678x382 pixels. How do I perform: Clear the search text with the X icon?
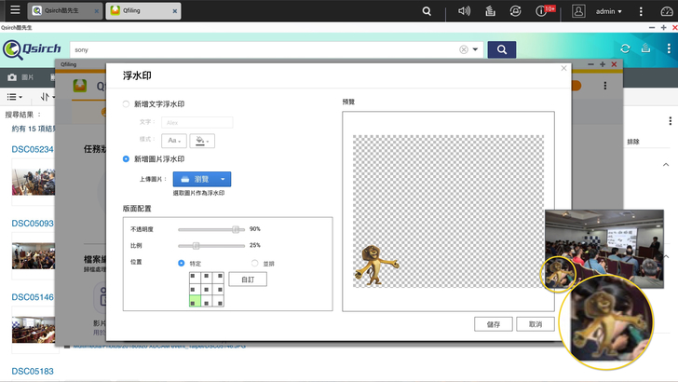point(464,49)
